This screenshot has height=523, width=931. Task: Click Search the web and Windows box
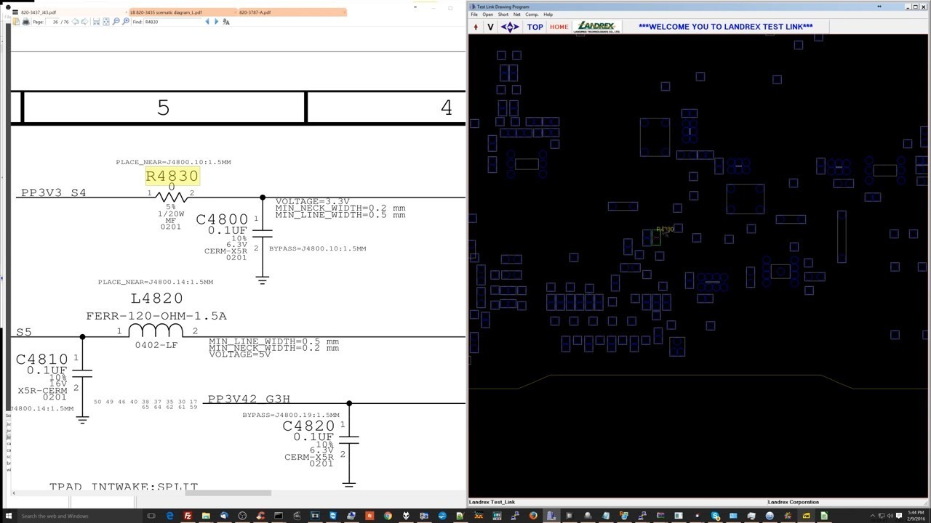[80, 516]
